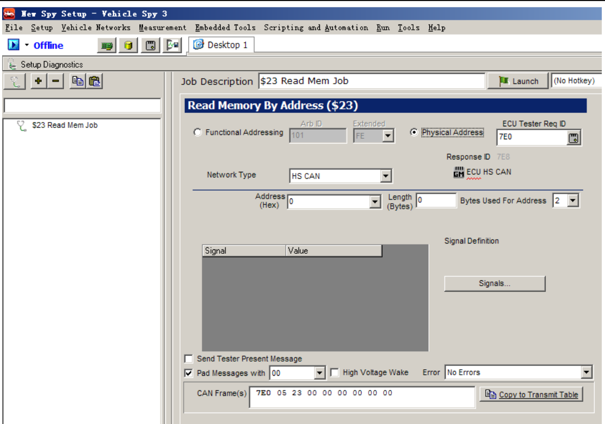This screenshot has width=605, height=424.
Task: Expand the Address (Hex) dropdown arrow
Action: pyautogui.click(x=375, y=202)
